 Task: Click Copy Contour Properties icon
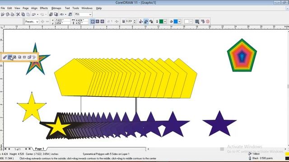pyautogui.click(x=203, y=22)
